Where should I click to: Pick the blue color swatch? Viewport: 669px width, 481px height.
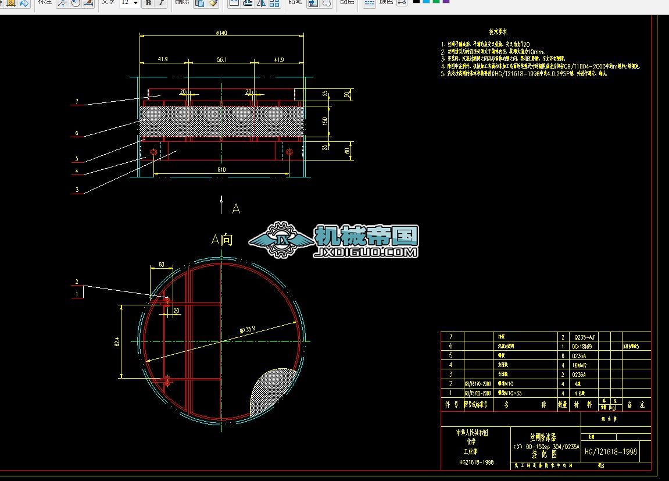pos(426,1)
